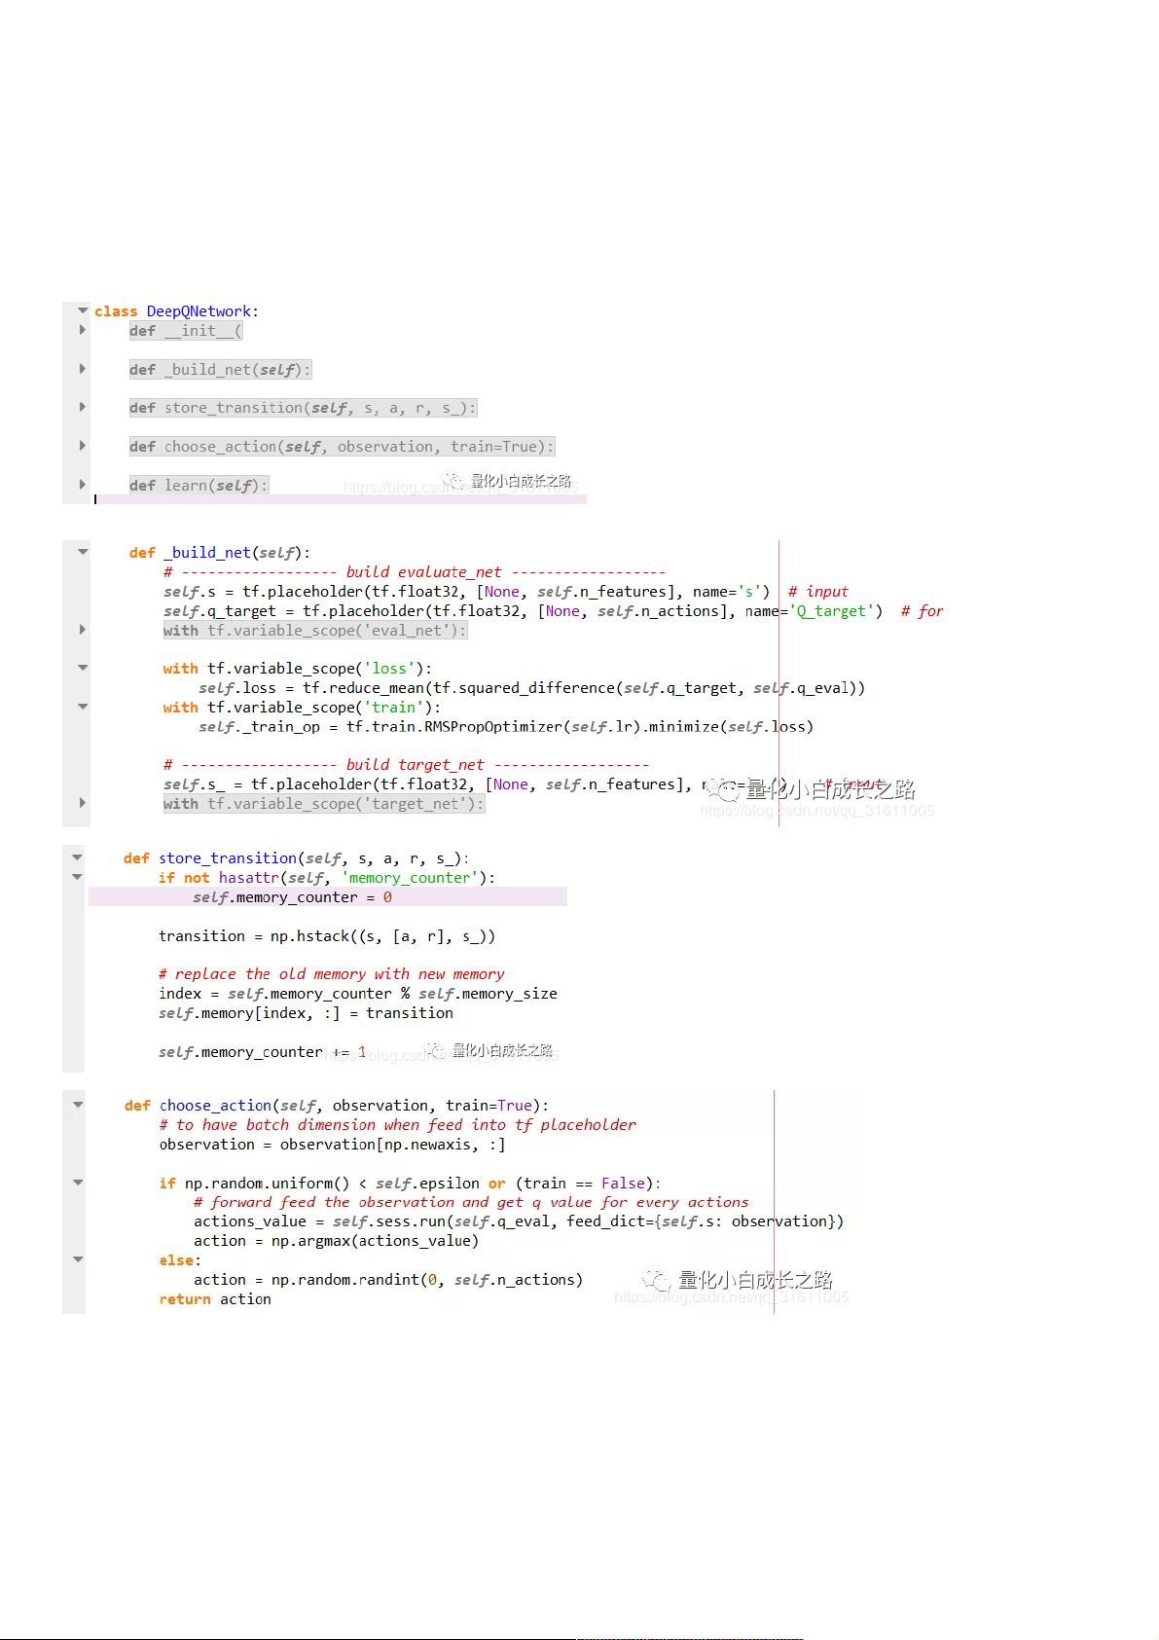
Task: Click the highlighted self.memory_counter = 0 line
Action: (292, 897)
